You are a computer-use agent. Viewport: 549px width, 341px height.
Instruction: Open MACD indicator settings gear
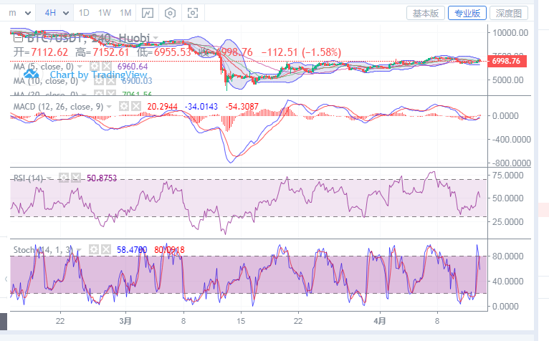click(x=123, y=107)
